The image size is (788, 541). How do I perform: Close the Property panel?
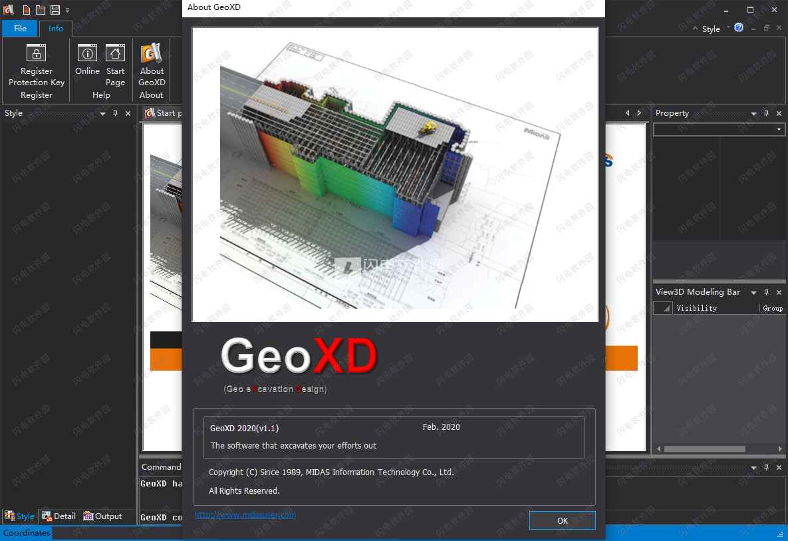click(x=779, y=114)
